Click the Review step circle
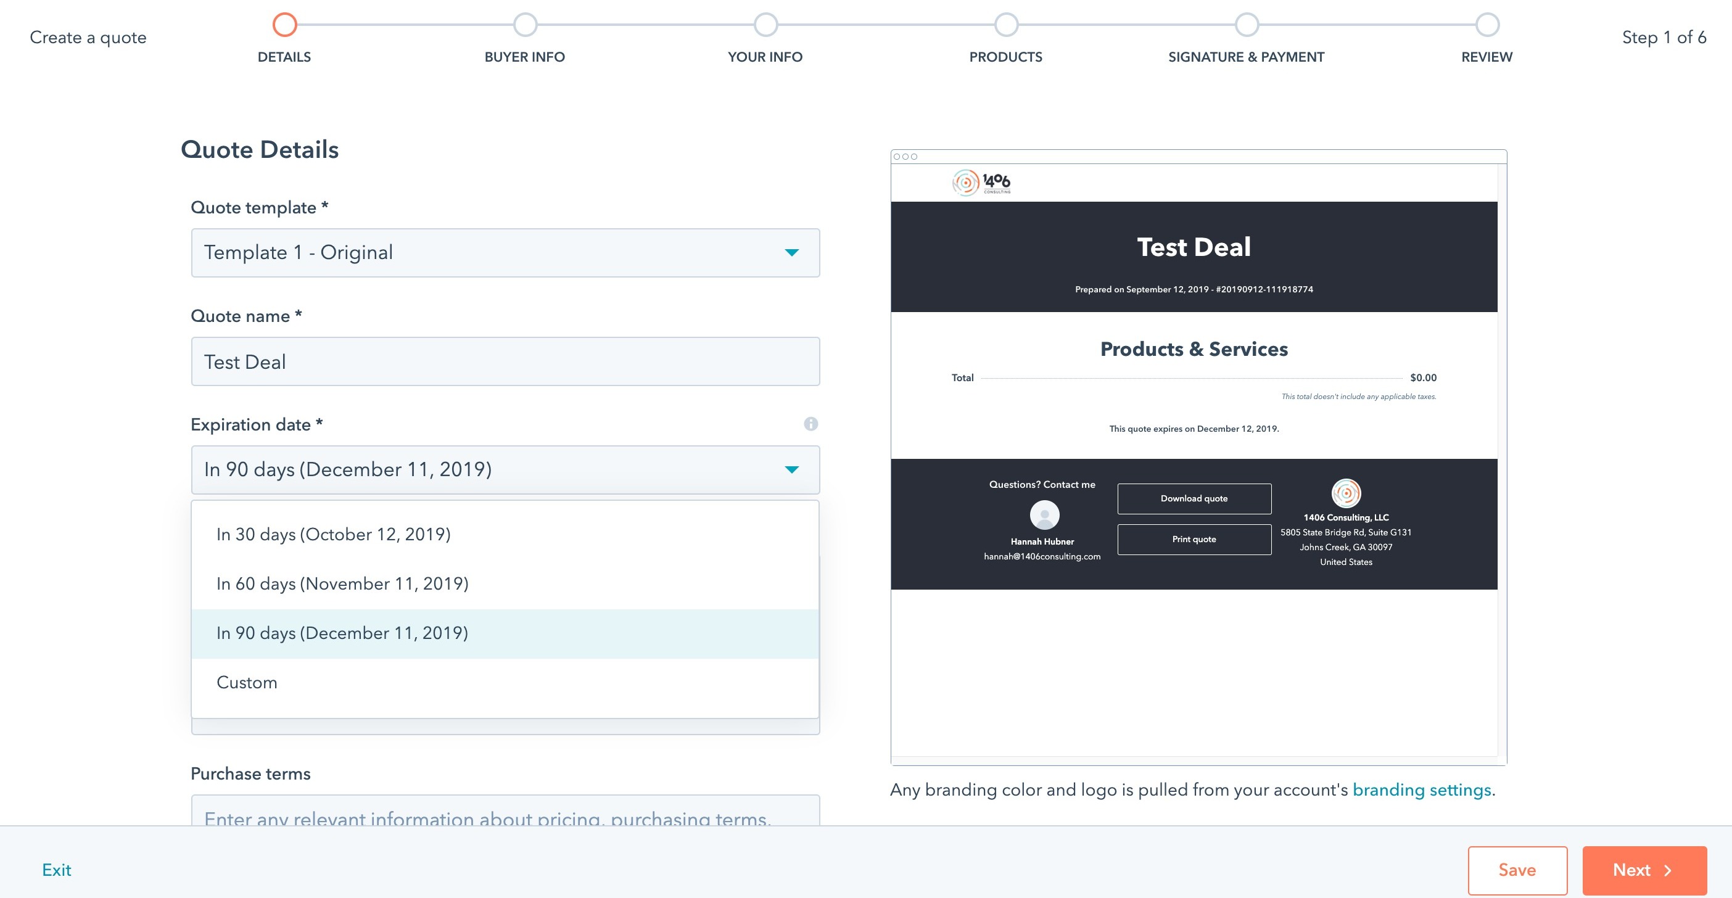The height and width of the screenshot is (898, 1732). [x=1487, y=25]
